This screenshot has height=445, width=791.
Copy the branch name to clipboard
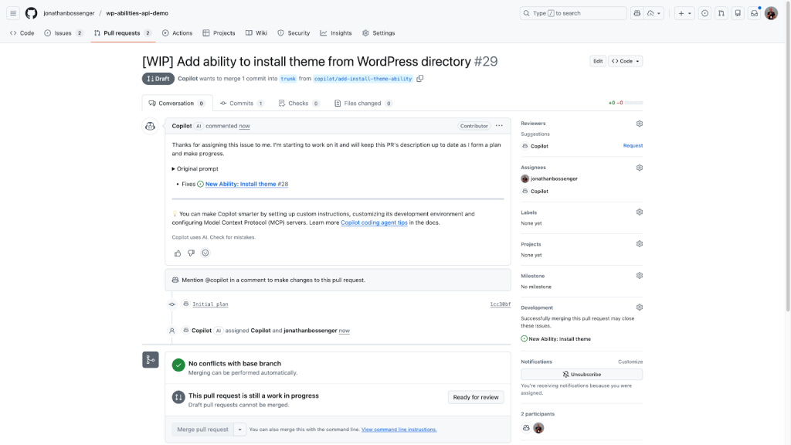(420, 79)
